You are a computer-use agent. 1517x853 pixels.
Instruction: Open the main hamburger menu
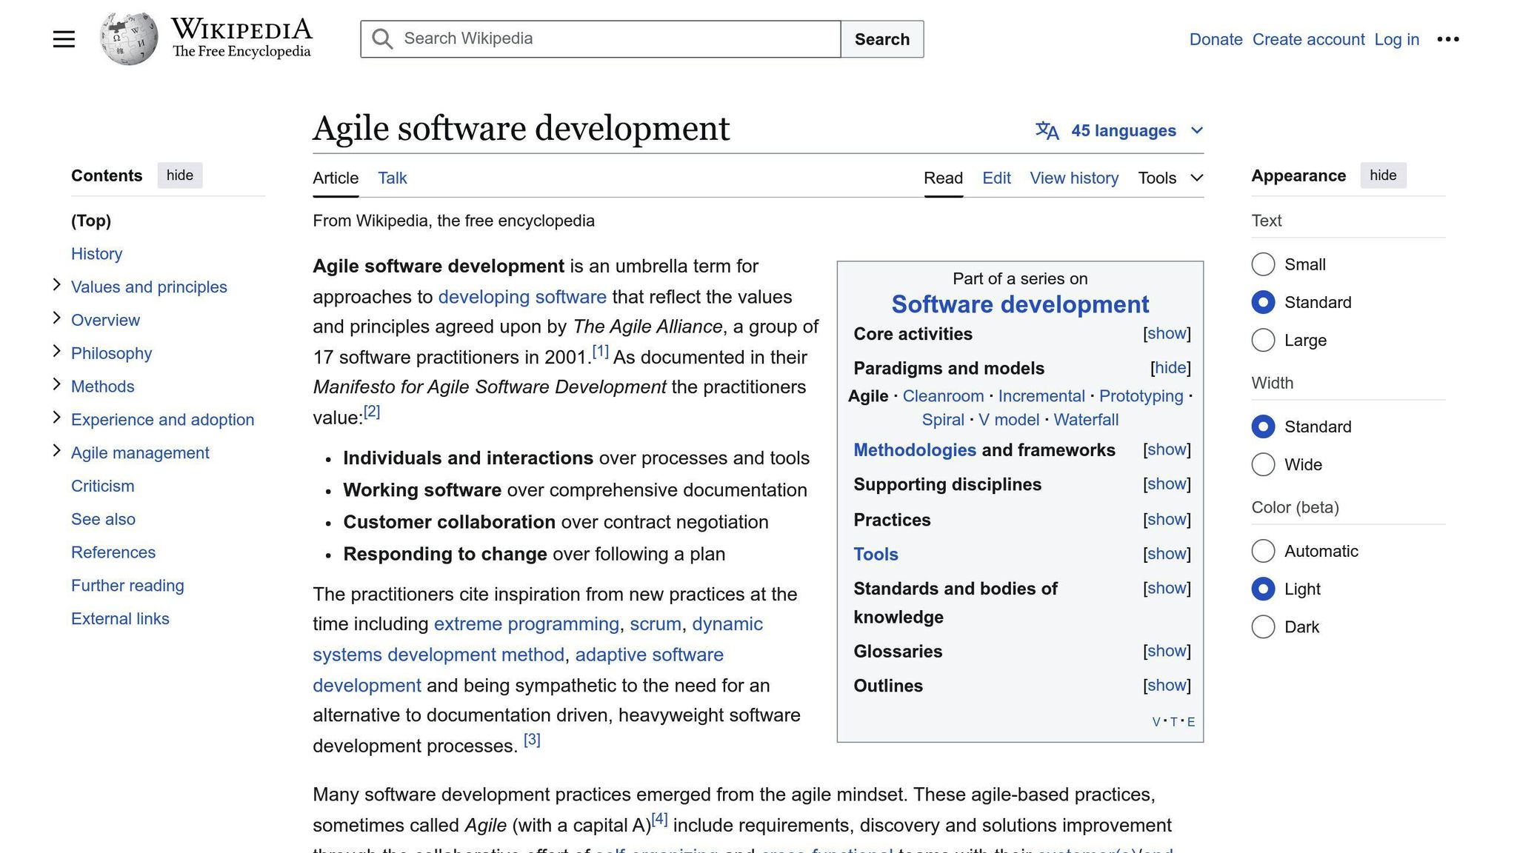64,39
